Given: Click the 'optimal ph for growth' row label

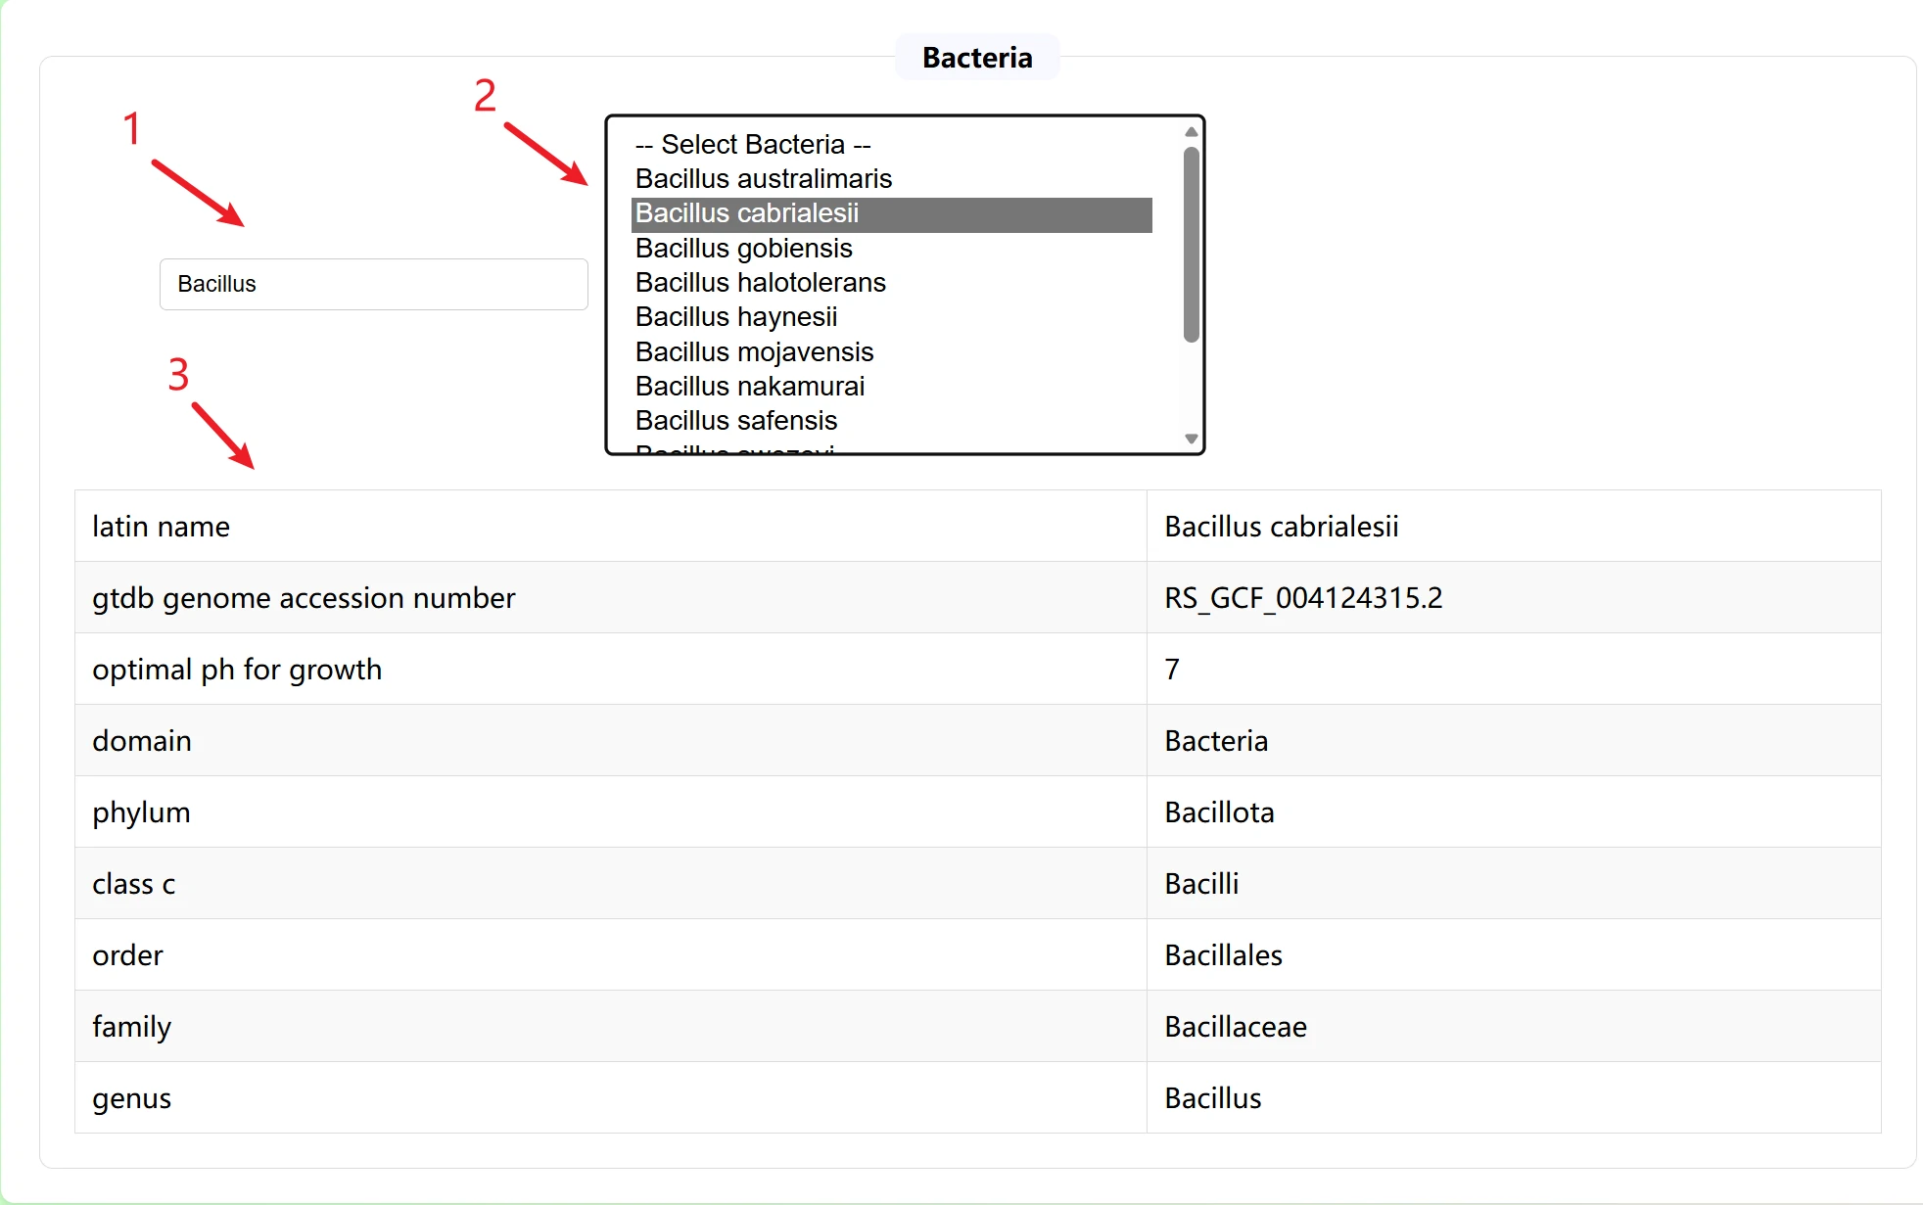Looking at the screenshot, I should 237,670.
